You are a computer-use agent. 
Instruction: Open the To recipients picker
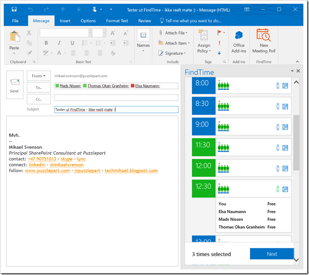pos(38,87)
